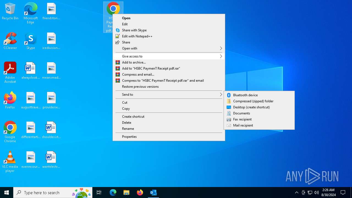
Task: Open File Explorer from the taskbar
Action: (126, 193)
